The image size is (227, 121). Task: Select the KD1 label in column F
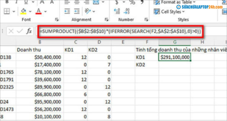(147, 57)
